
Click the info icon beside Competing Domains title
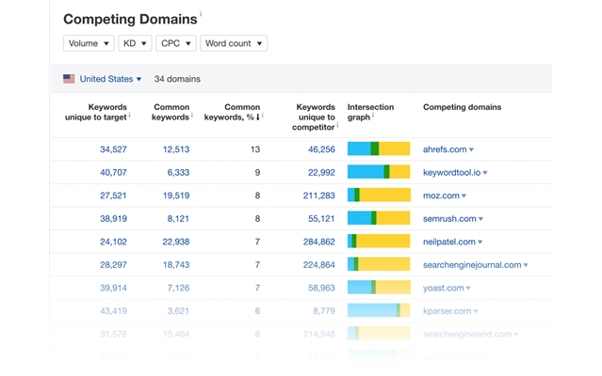202,14
